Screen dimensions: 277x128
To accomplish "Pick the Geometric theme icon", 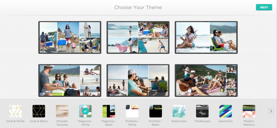I will pos(226,111).
